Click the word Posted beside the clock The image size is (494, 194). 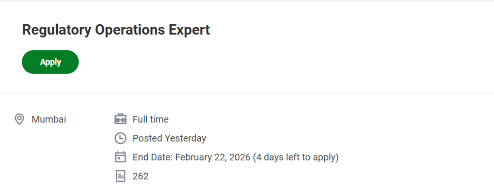[147, 139]
